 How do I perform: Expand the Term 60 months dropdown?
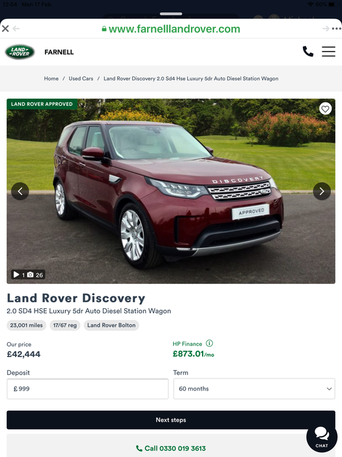tap(254, 389)
